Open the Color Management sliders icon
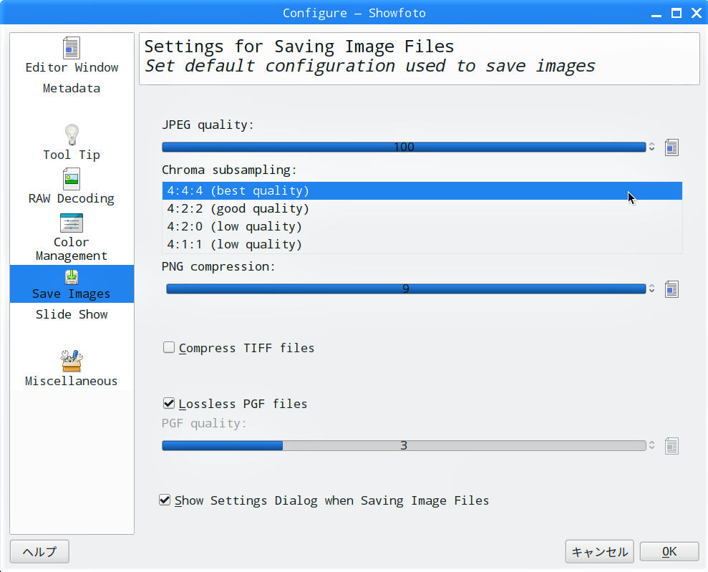 (x=72, y=223)
